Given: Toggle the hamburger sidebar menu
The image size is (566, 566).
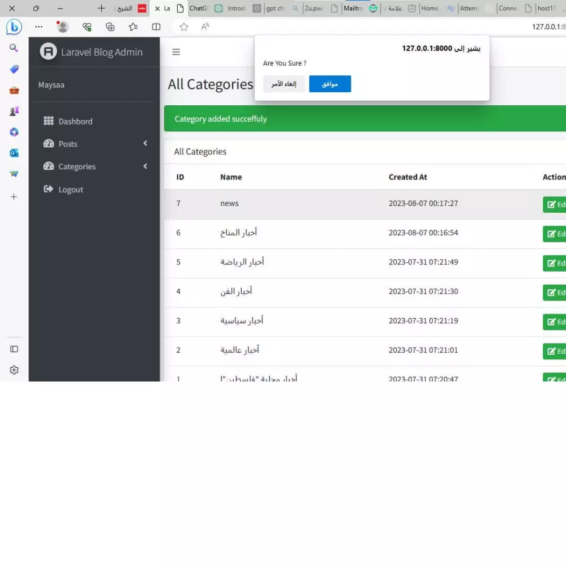Looking at the screenshot, I should click(176, 52).
